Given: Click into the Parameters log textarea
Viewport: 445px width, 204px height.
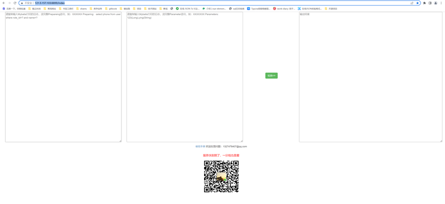Looking at the screenshot, I should tap(185, 77).
